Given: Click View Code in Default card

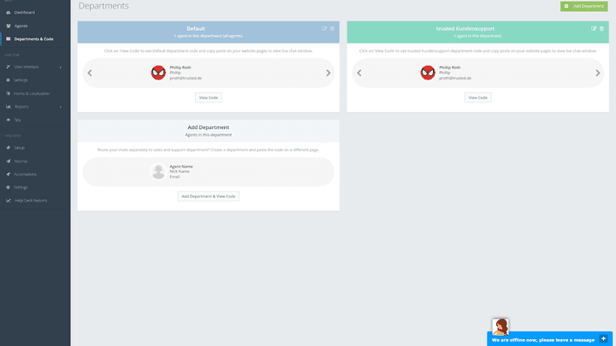Looking at the screenshot, I should coord(208,97).
